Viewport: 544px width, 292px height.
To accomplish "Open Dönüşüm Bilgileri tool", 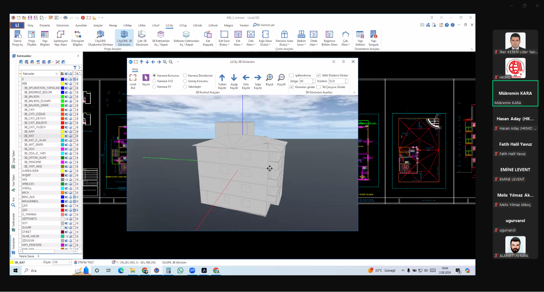I will pyautogui.click(x=78, y=38).
